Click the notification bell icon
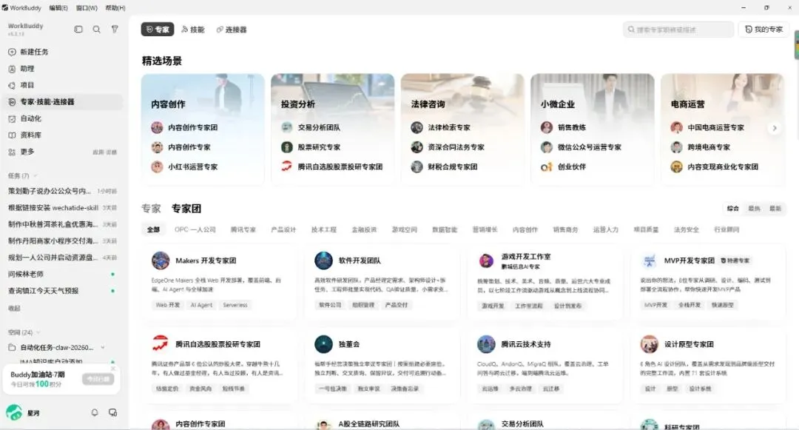 click(x=95, y=413)
